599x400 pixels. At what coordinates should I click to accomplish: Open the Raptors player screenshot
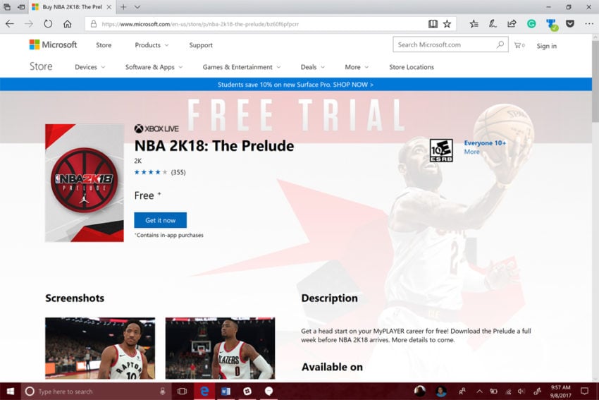point(100,348)
